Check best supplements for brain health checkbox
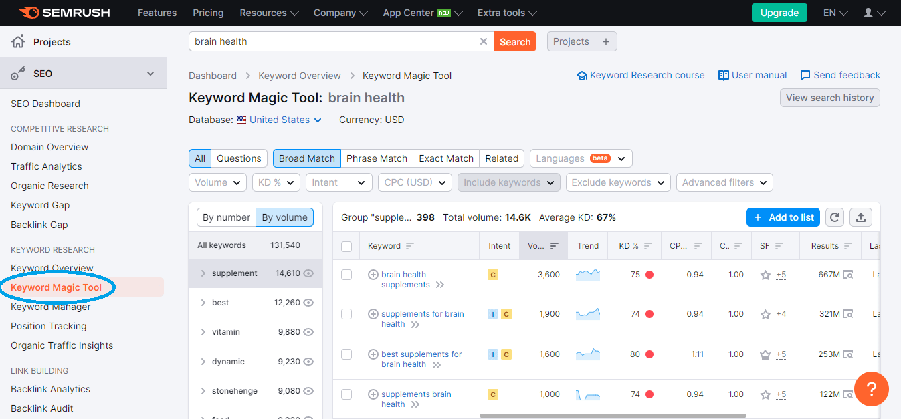 [x=346, y=354]
